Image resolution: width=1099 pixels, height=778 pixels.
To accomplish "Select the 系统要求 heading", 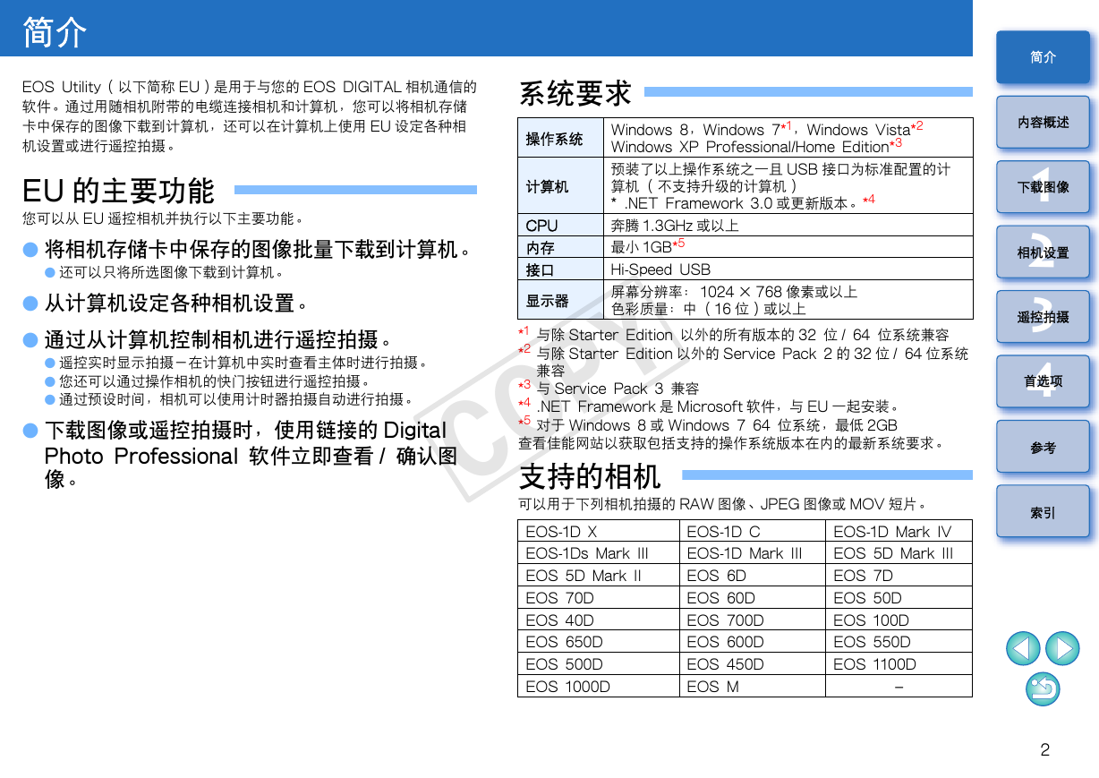I will pyautogui.click(x=575, y=93).
